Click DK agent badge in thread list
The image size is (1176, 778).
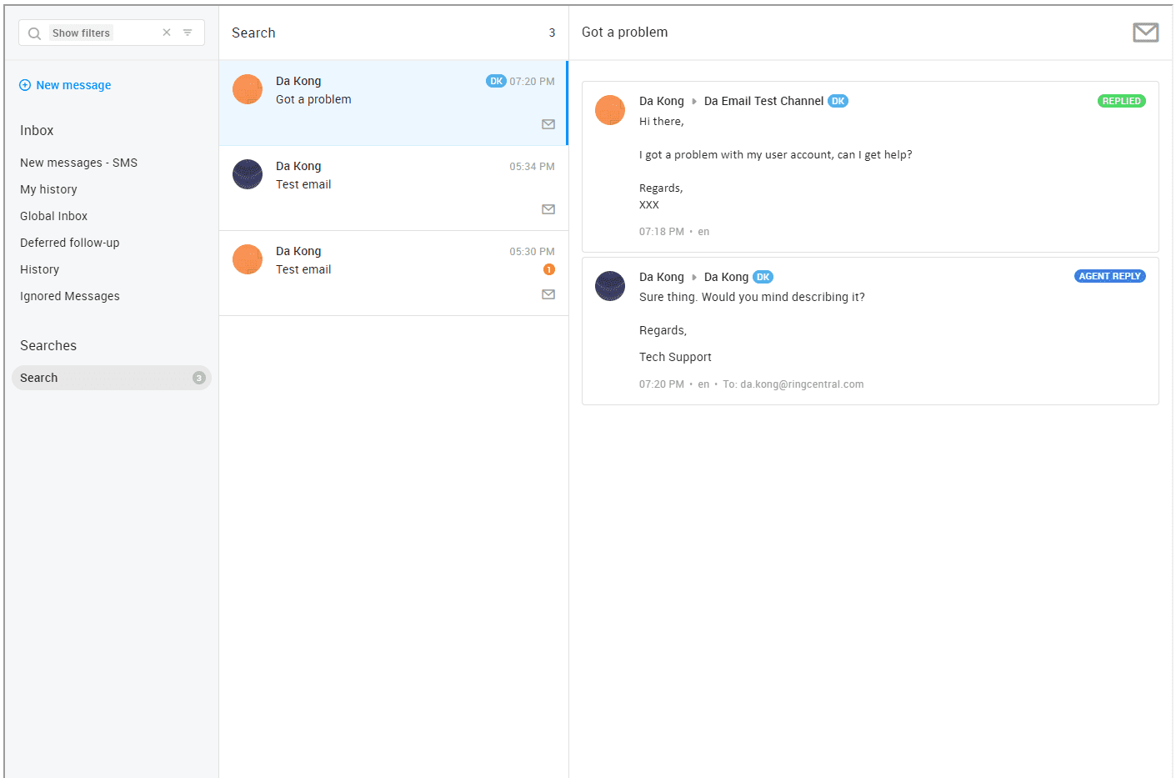pos(496,81)
